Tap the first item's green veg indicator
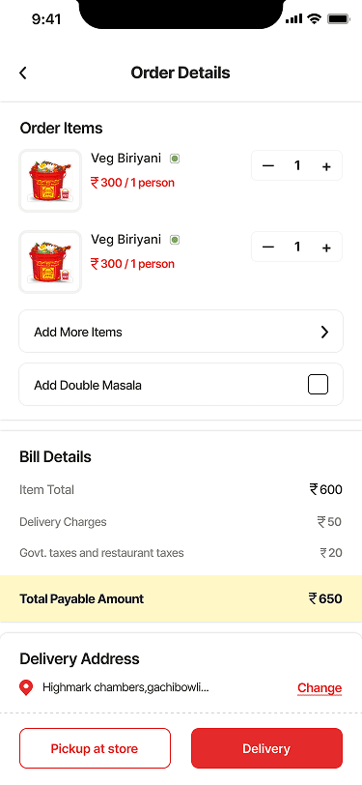 [175, 159]
